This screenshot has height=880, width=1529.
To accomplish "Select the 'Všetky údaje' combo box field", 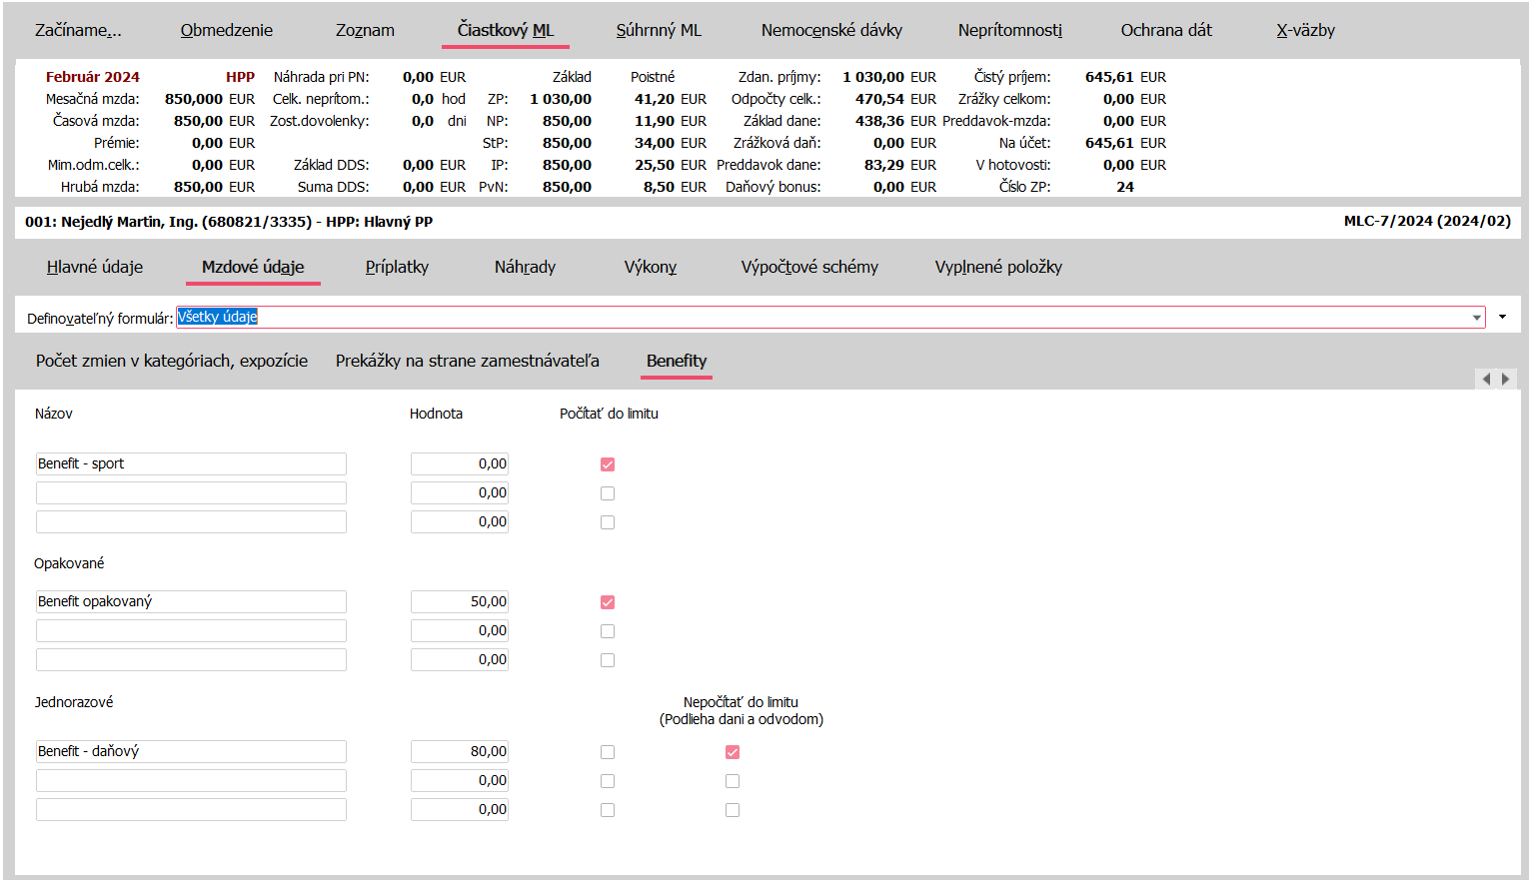I will click(819, 317).
